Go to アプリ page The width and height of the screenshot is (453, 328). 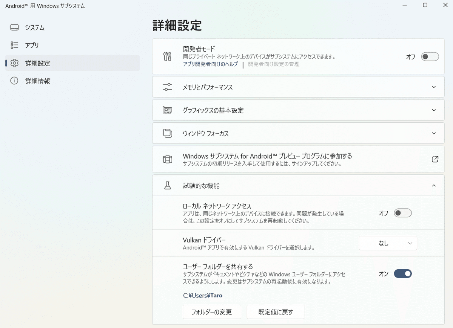point(72,45)
